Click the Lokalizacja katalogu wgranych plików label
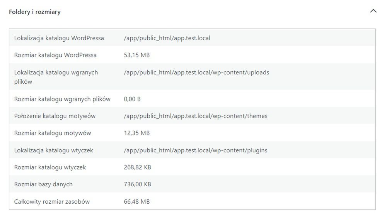Screen dimensions: 385x216 56,77
